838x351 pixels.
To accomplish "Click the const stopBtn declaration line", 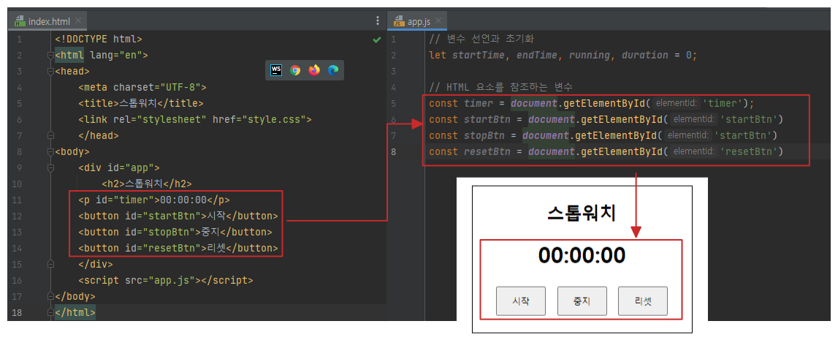I will [x=603, y=135].
